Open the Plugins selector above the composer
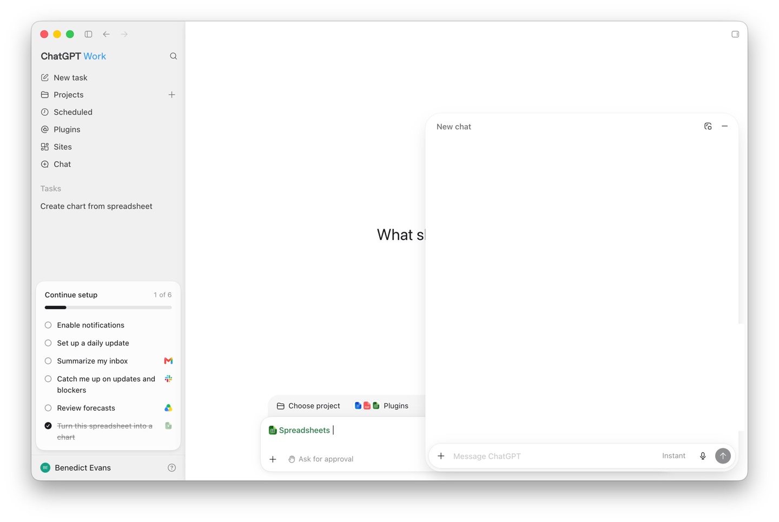779x522 pixels. (382, 406)
